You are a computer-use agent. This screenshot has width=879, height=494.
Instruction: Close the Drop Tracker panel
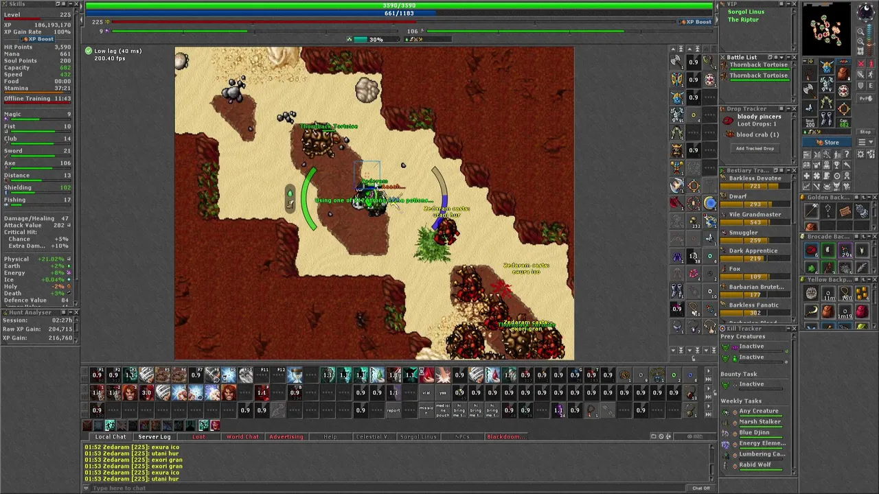point(795,108)
